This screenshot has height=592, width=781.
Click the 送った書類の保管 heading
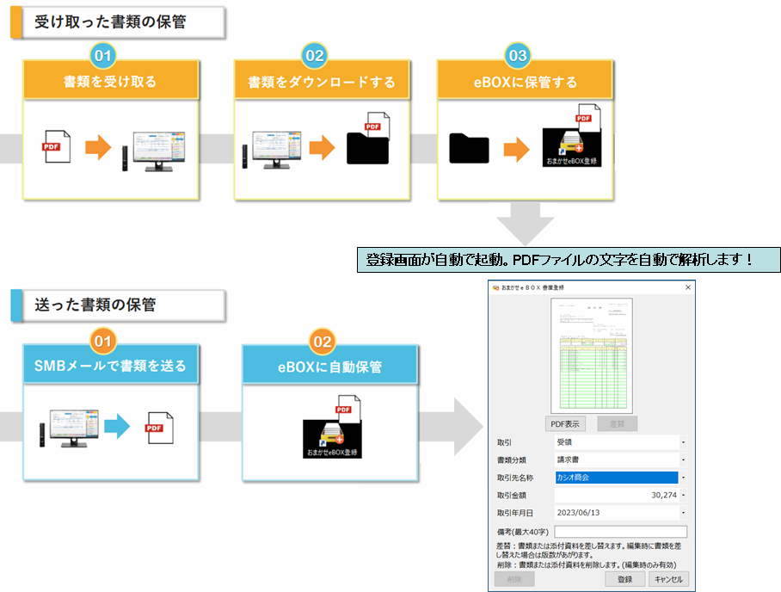[x=95, y=305]
